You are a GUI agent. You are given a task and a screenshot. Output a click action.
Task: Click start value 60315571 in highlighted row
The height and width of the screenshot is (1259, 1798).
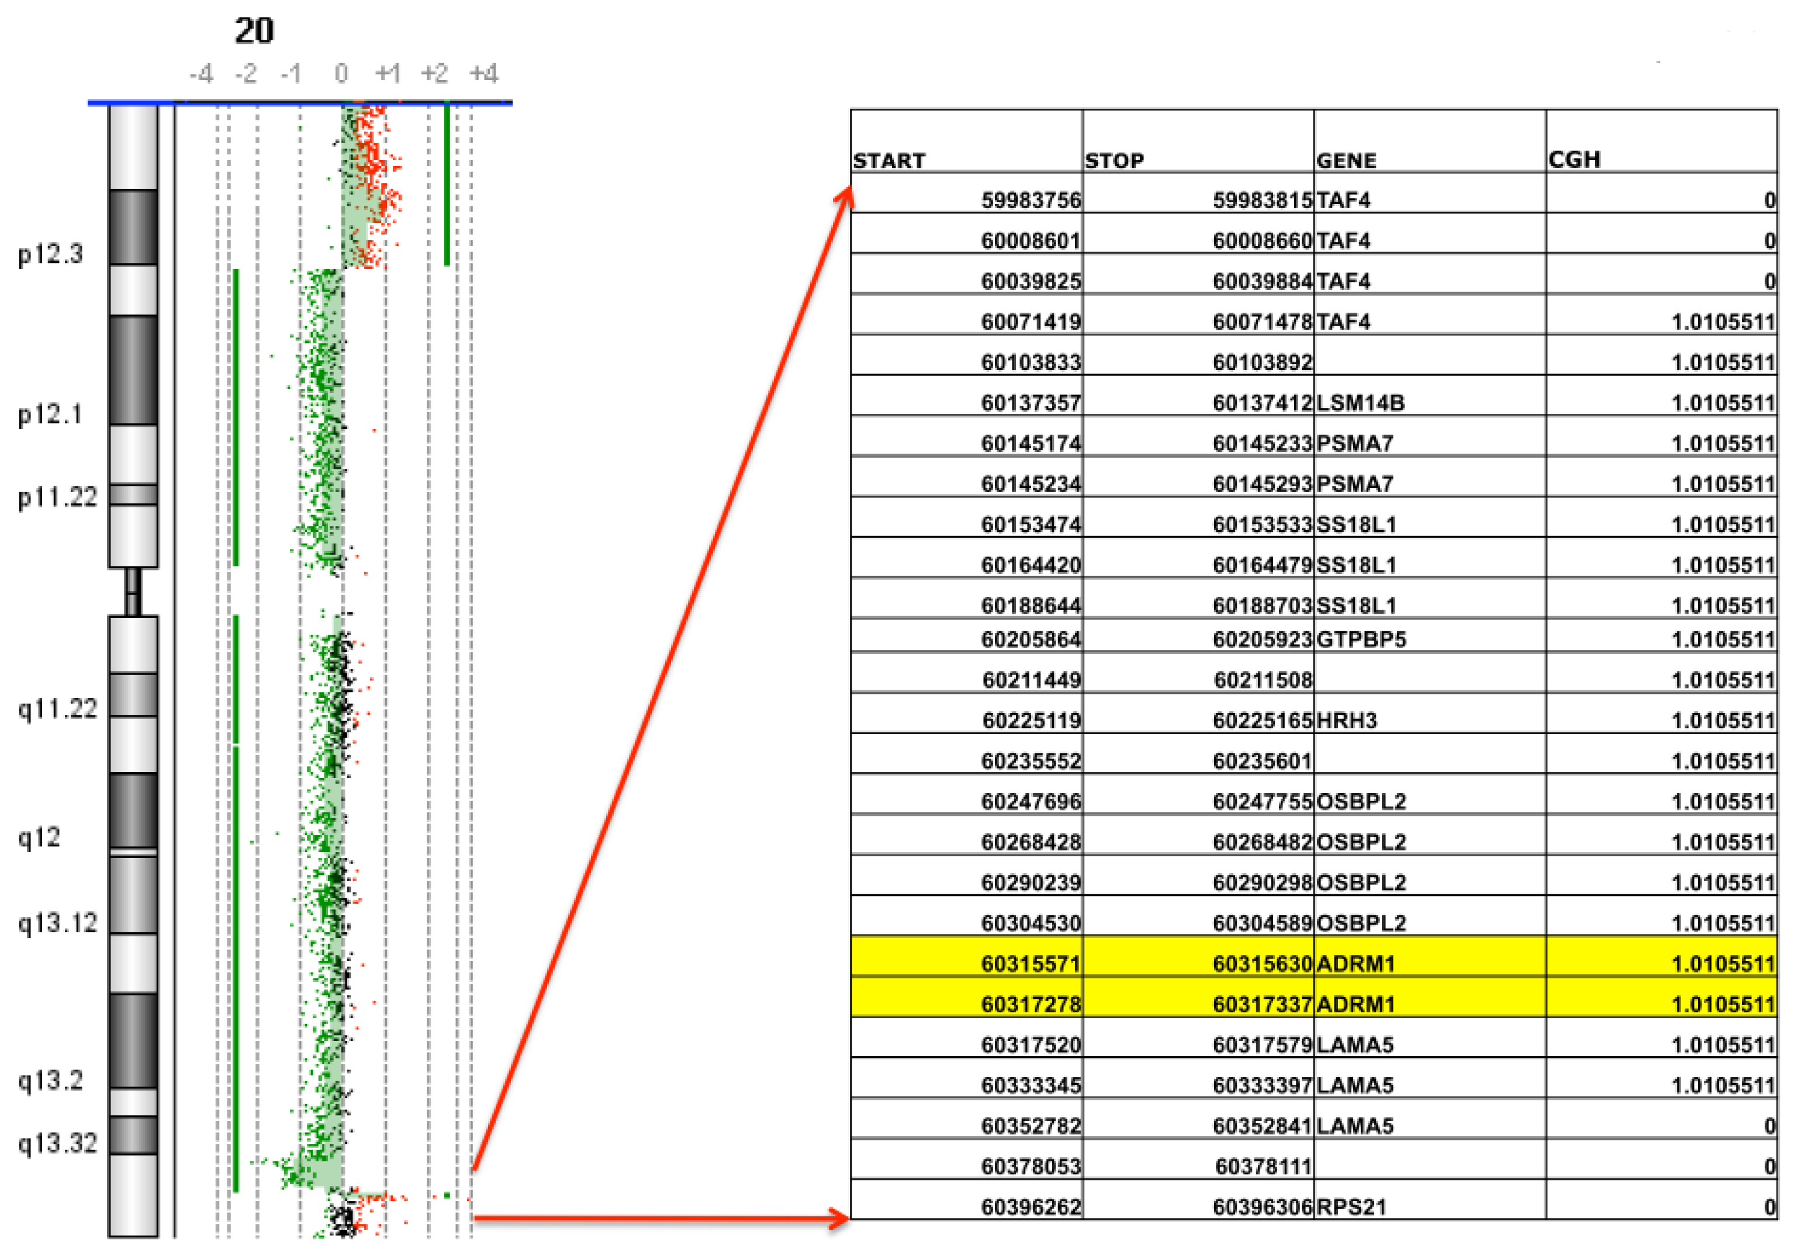tap(1030, 963)
